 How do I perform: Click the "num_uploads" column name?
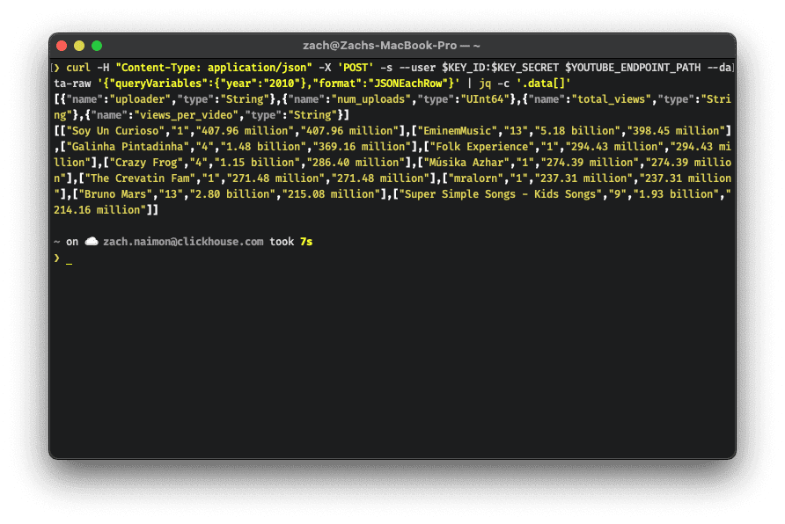[x=371, y=99]
